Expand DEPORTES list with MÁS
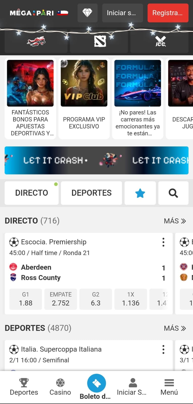The image size is (193, 404). tap(175, 328)
